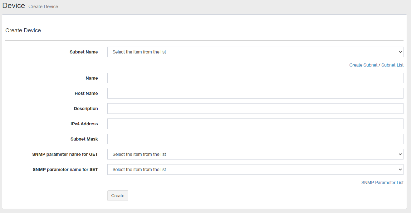This screenshot has width=411, height=213.
Task: Click the 'Subnet Name' field label
Action: pyautogui.click(x=84, y=52)
